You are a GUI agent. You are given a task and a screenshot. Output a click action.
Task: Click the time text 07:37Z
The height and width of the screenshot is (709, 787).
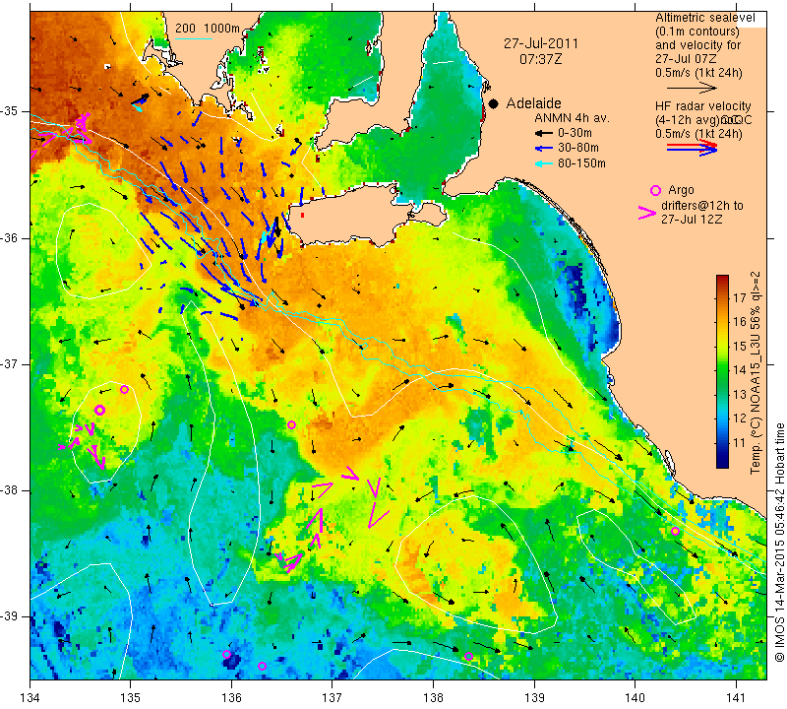click(x=540, y=59)
